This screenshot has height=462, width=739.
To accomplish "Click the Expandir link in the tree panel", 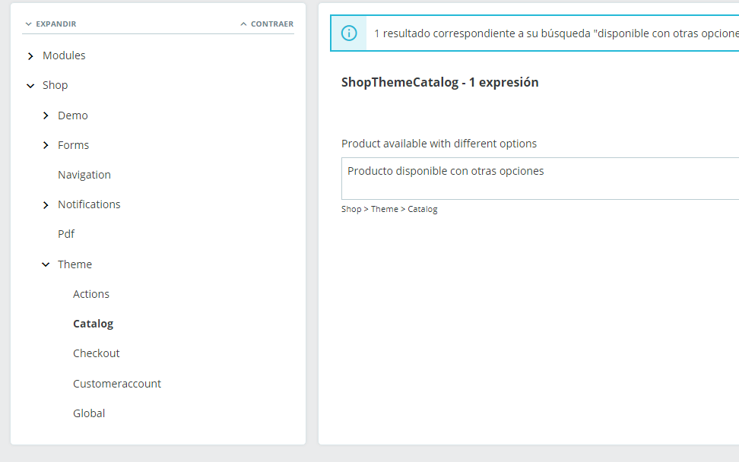I will click(51, 24).
